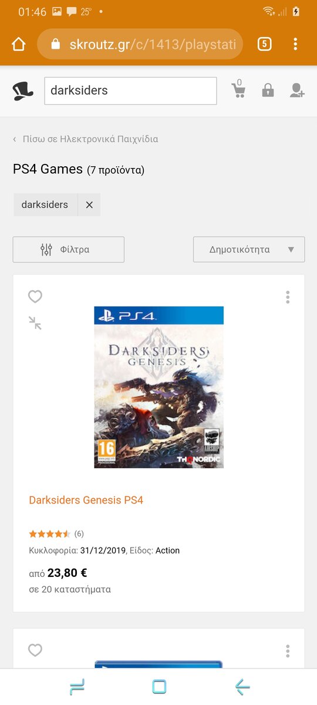Open the three-dot options on the second product card
Screen dimensions: 317x705
tap(288, 651)
